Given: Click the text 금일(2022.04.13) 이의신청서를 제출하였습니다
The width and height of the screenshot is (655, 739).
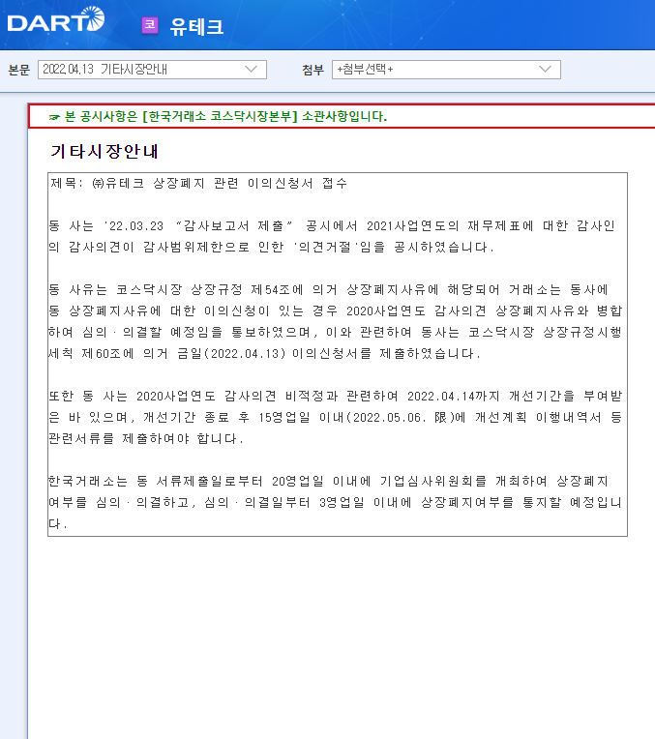Looking at the screenshot, I should pos(329,353).
